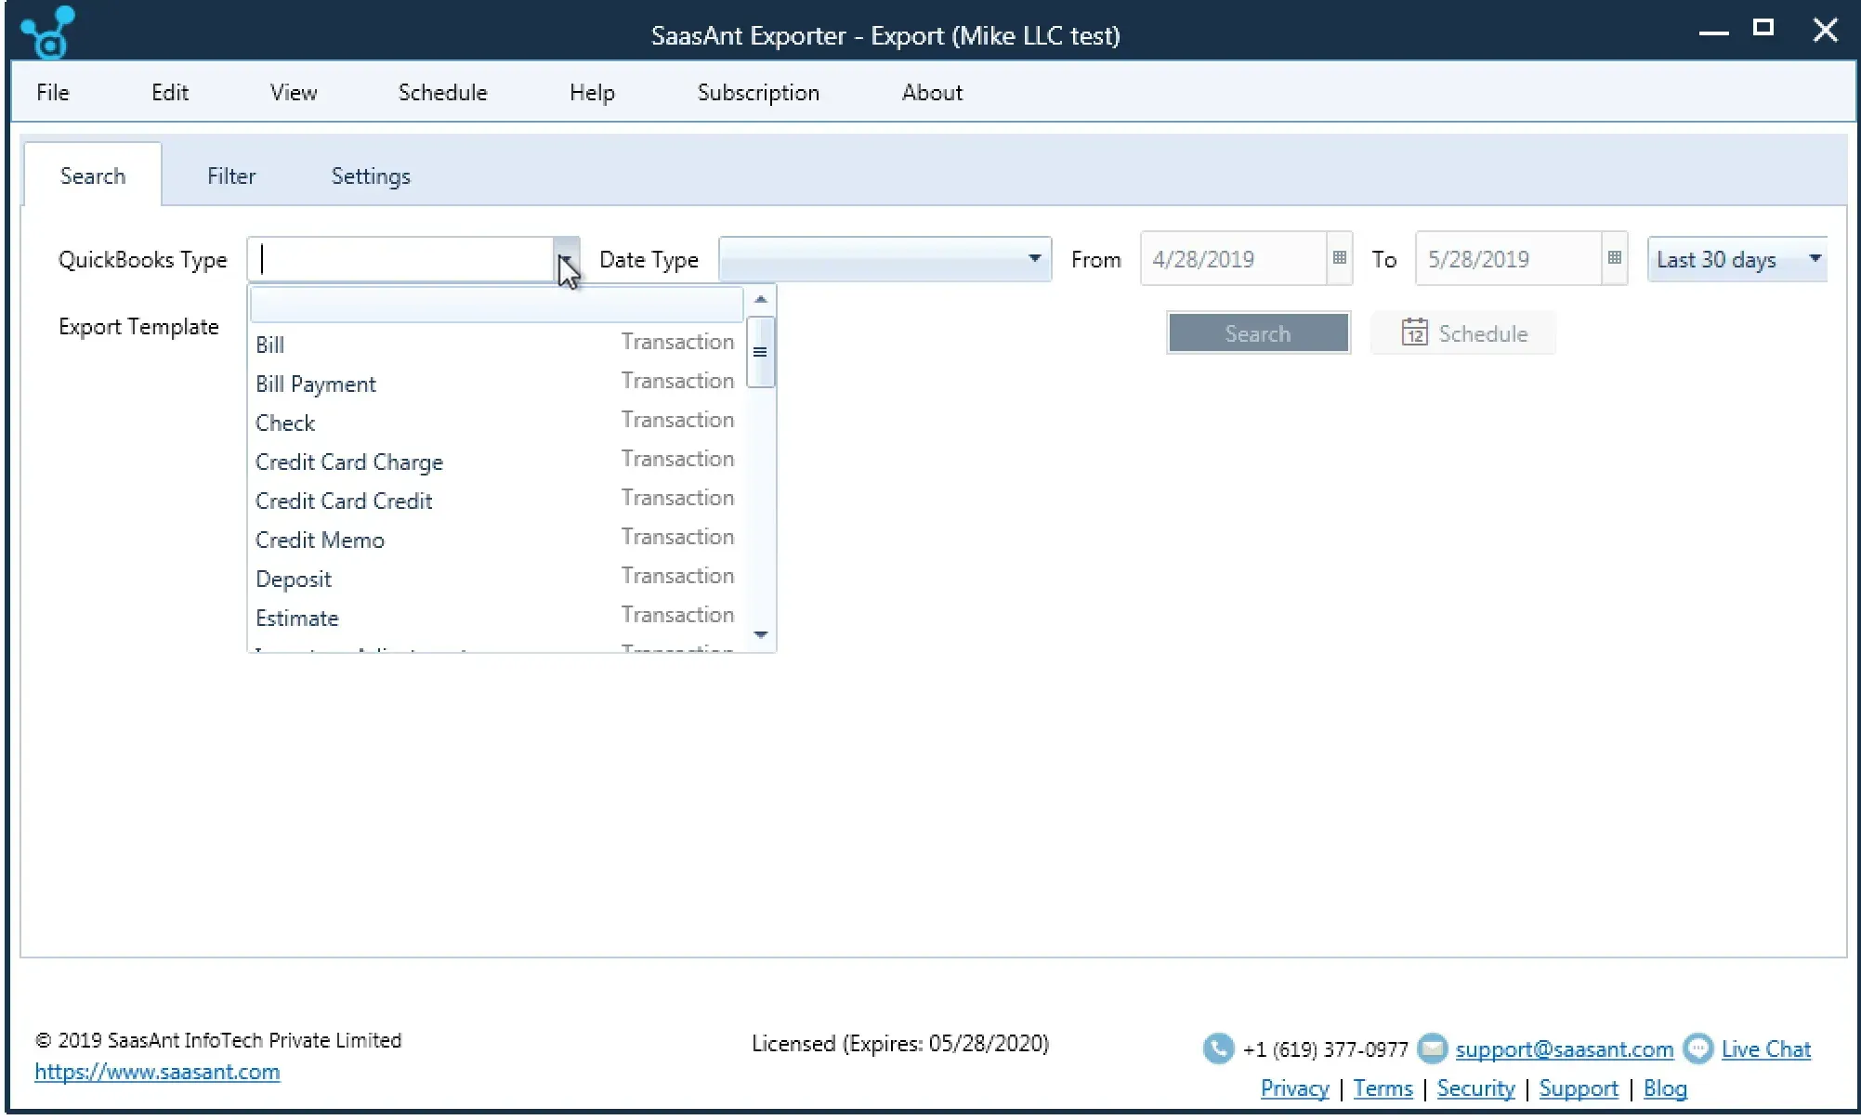Screen dimensions: 1861x1120
Task: Click the Schedule button with calendar icon
Action: (x=1463, y=333)
